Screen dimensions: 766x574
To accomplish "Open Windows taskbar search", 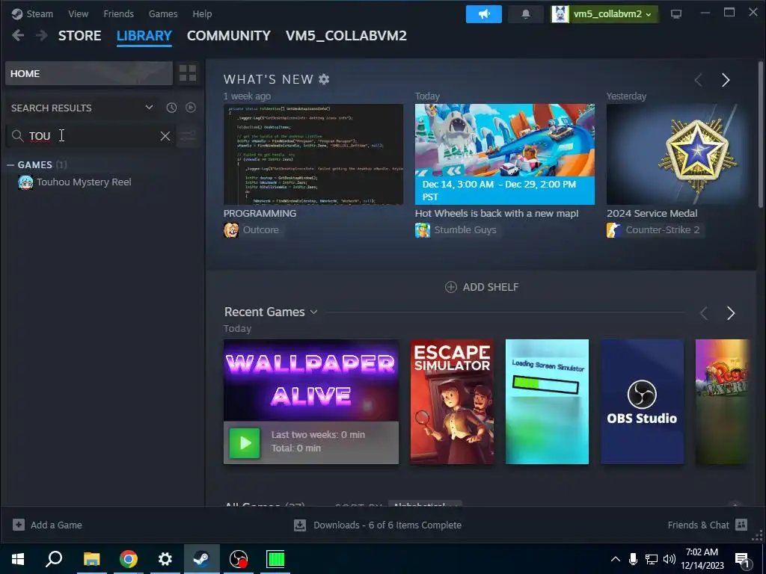I will click(54, 559).
